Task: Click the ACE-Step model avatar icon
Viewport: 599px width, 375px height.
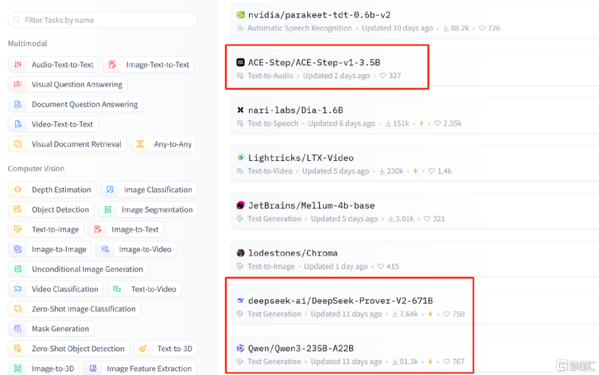Action: pos(241,62)
